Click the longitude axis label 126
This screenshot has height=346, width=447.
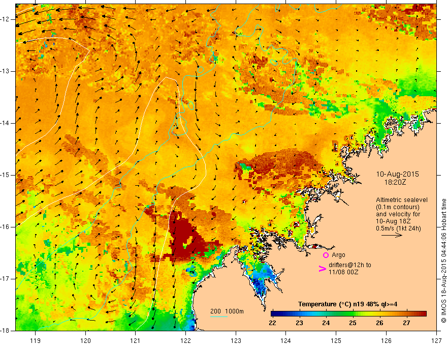coord(386,340)
